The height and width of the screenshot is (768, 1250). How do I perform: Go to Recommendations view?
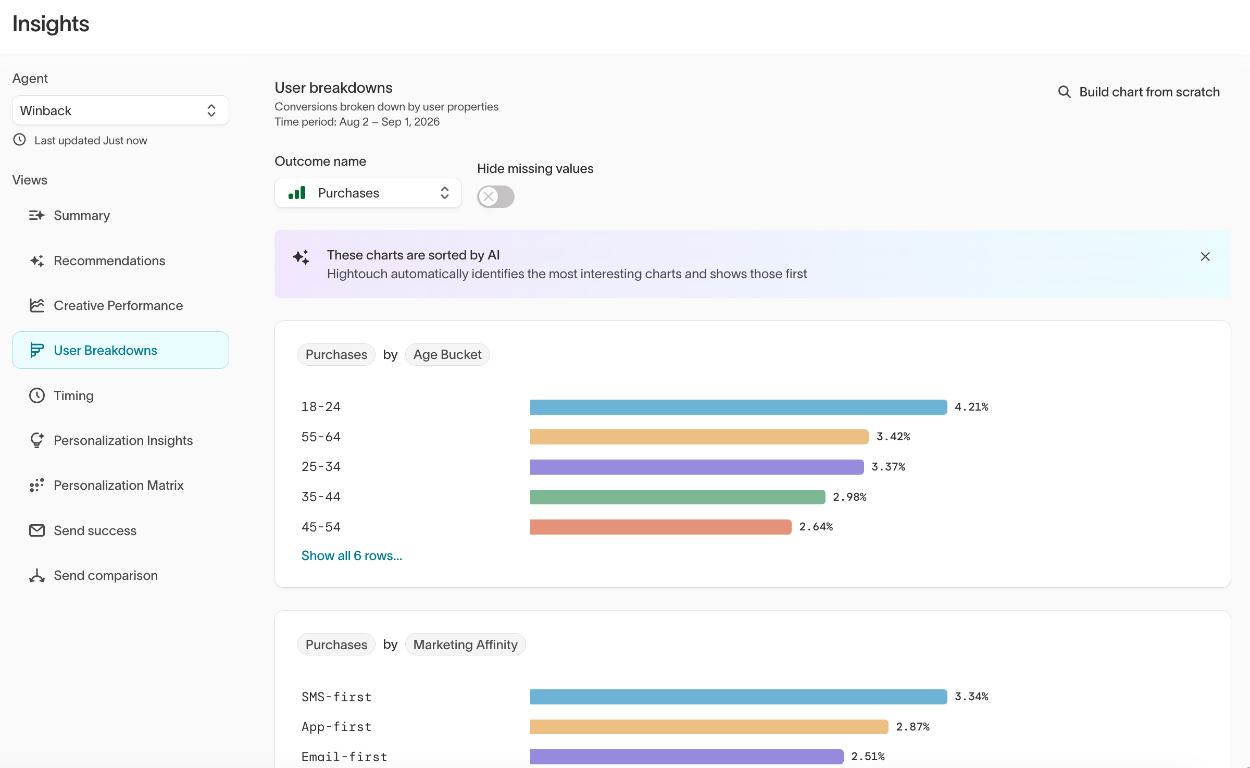click(120, 261)
